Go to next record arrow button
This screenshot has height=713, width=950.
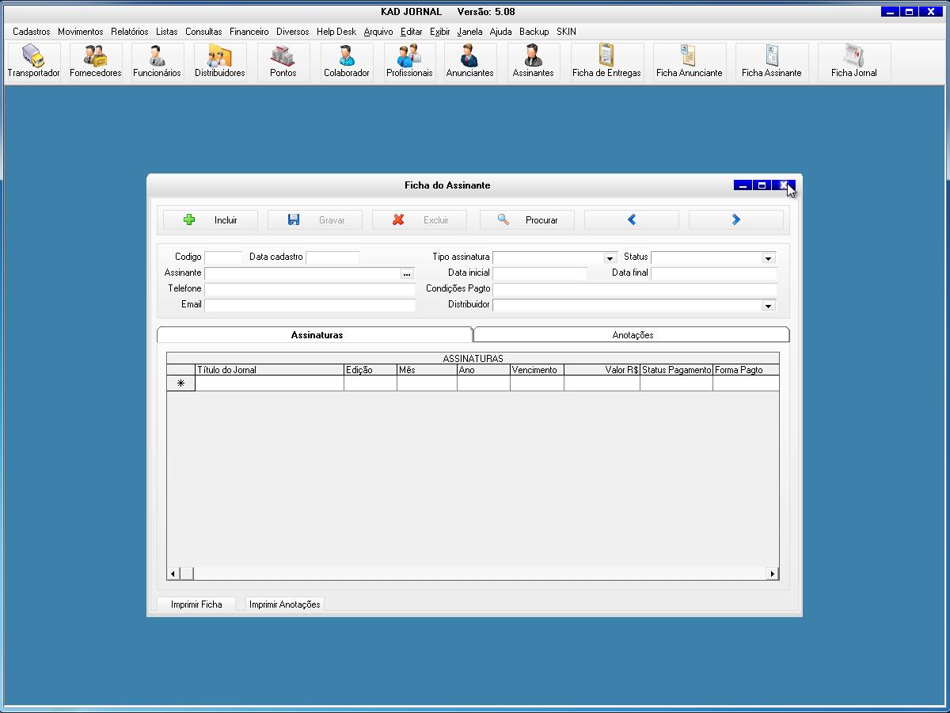click(735, 220)
